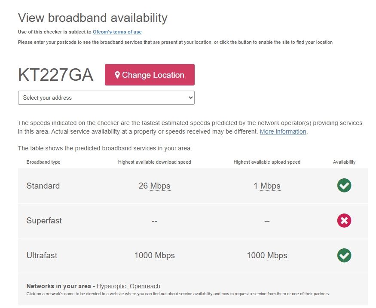Screen dimensions: 376x308
Task: Click the KT227GA postcode heading
Action: point(55,75)
